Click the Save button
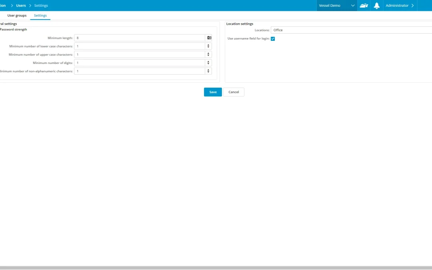 pyautogui.click(x=213, y=92)
